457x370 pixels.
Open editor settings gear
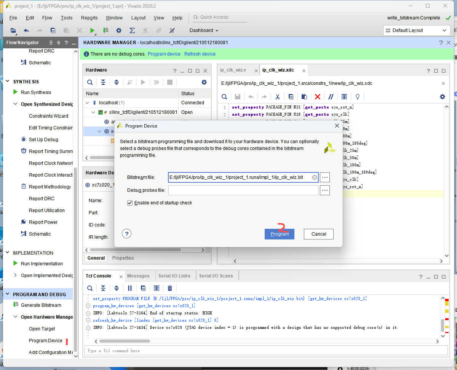443,97
